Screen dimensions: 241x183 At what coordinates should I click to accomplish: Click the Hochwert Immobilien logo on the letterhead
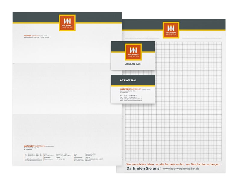click(67, 23)
